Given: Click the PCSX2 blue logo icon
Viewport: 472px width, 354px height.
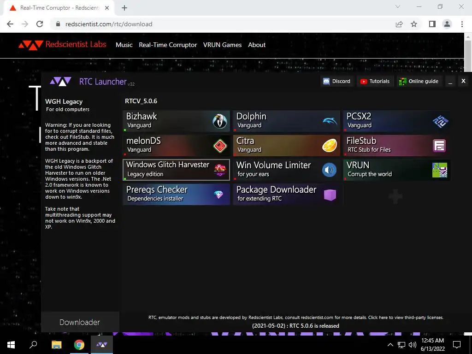Looking at the screenshot, I should point(440,121).
